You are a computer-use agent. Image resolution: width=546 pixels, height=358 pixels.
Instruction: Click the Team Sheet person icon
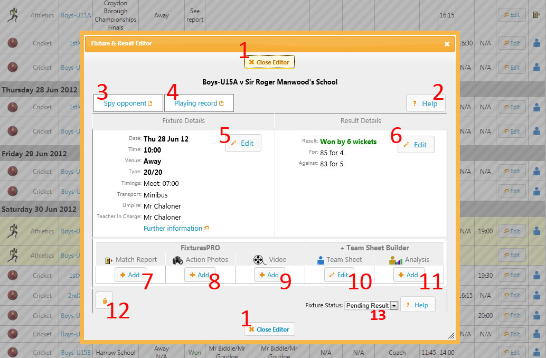[321, 260]
